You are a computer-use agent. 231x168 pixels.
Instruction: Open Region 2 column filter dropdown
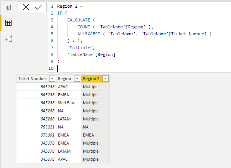pos(106,79)
